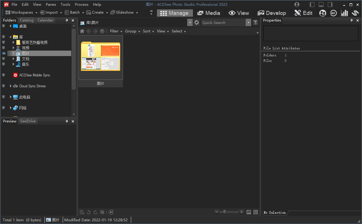Click the ACDSee eye logo icon
The width and height of the screenshot is (362, 224).
click(355, 13)
